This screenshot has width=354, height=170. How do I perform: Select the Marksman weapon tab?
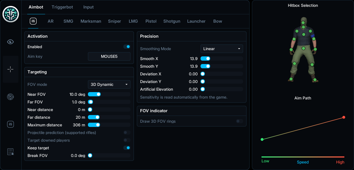pyautogui.click(x=91, y=21)
